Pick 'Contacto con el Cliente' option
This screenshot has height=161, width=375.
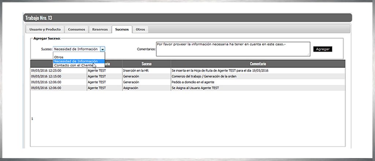click(x=73, y=65)
